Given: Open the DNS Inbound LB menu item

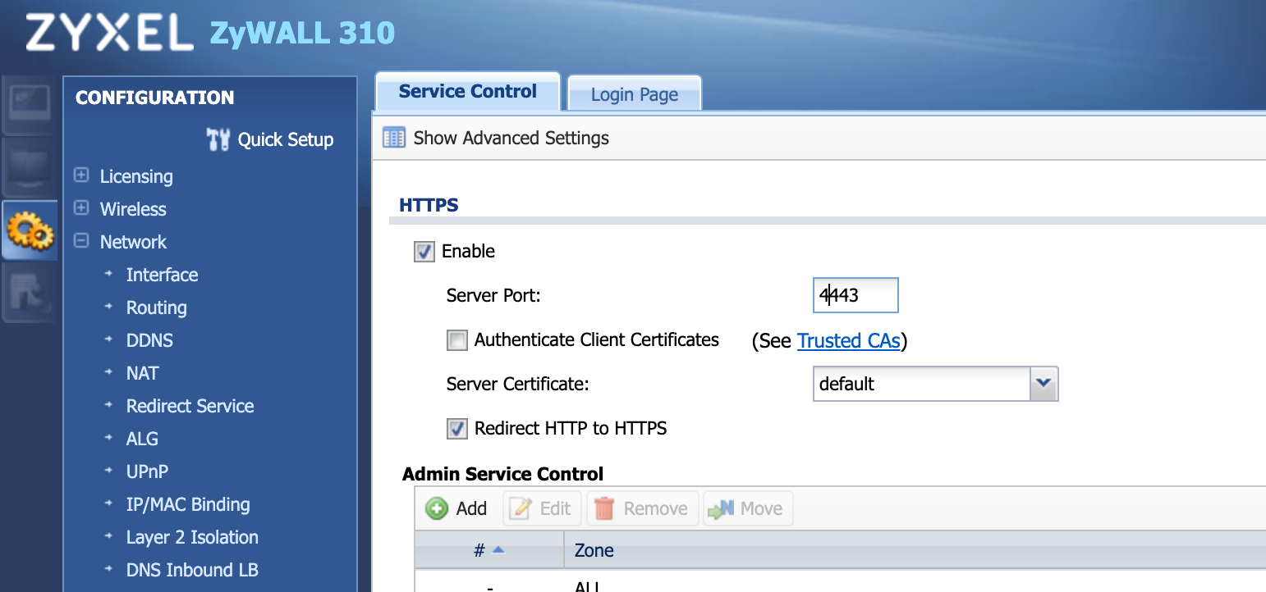Looking at the screenshot, I should point(192,570).
